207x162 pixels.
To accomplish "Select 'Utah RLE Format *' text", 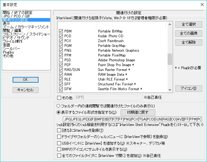I will point(113,79).
